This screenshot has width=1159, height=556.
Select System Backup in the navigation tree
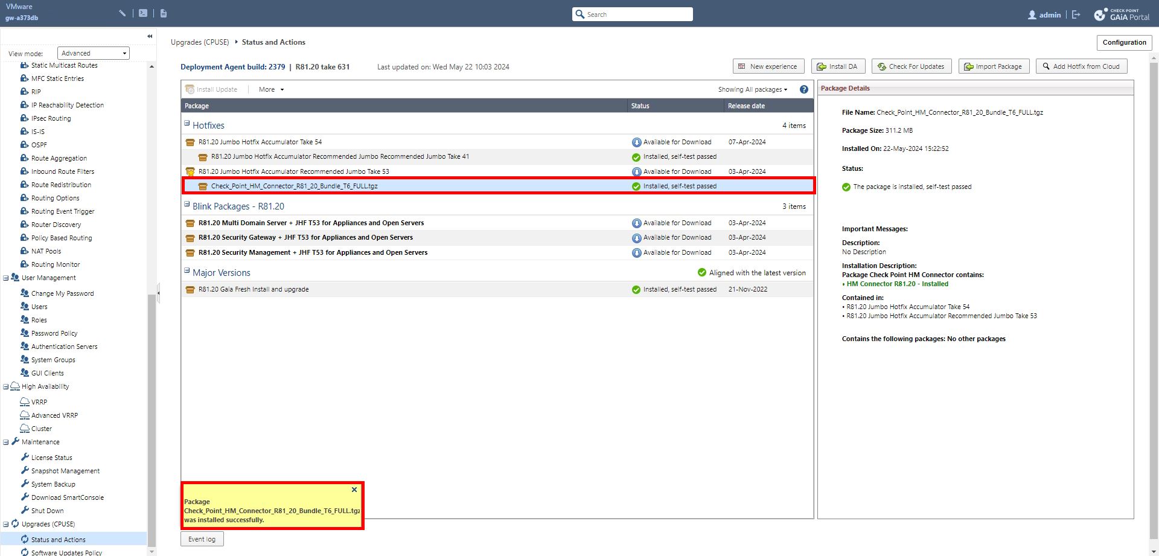tap(53, 484)
